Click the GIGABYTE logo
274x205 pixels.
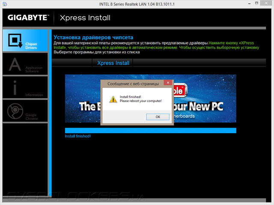click(x=28, y=18)
